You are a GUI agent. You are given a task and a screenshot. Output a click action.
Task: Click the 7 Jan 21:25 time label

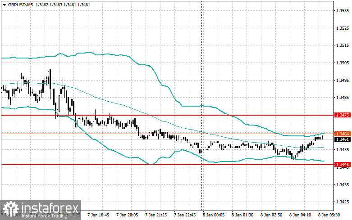(156, 215)
